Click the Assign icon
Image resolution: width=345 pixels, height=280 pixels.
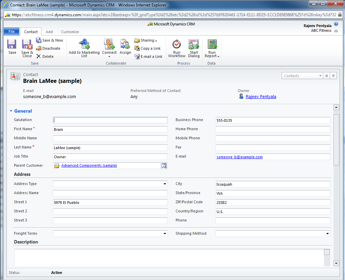coord(125,44)
